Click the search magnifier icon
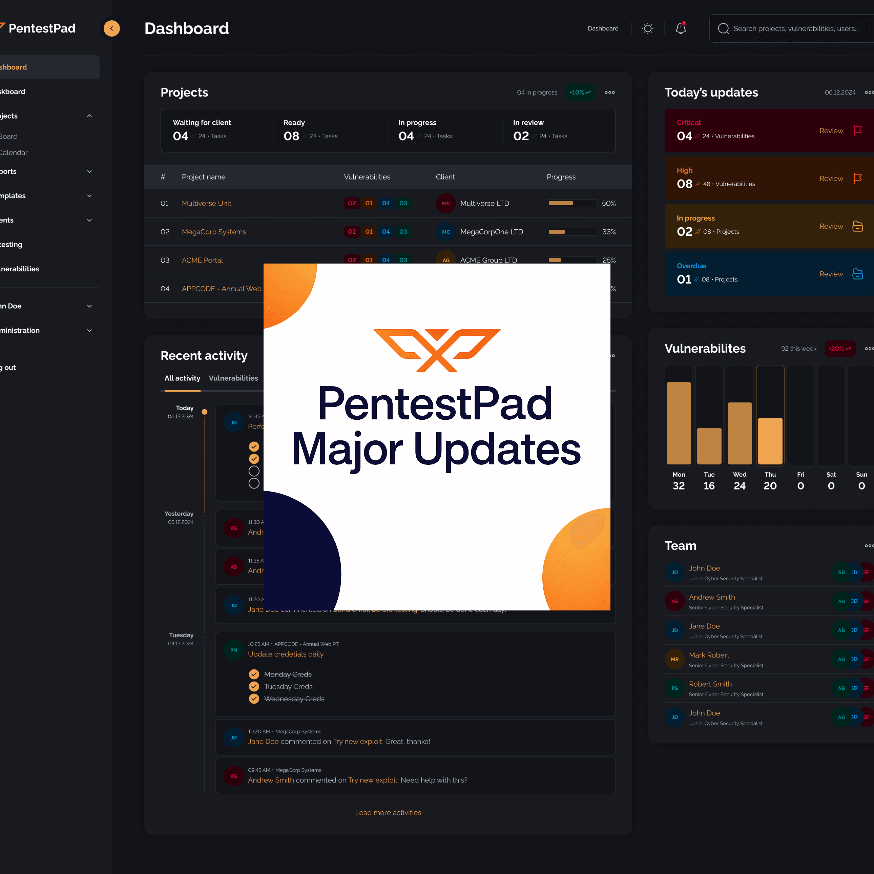 [x=723, y=28]
